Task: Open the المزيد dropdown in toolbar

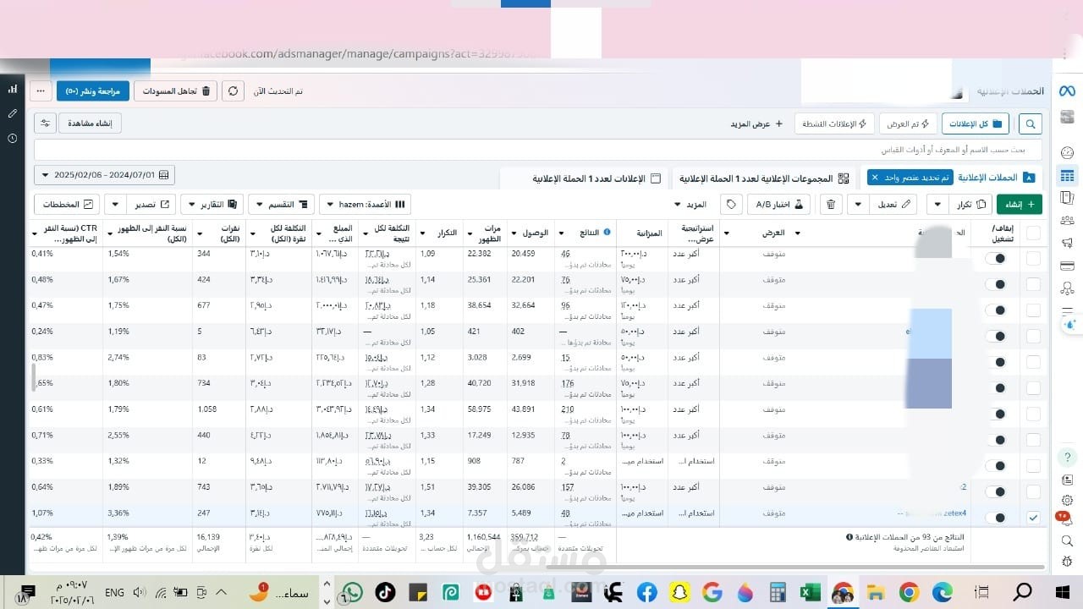Action: coord(691,204)
